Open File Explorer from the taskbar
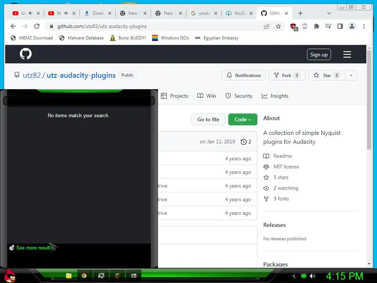377x283 pixels. (x=69, y=276)
